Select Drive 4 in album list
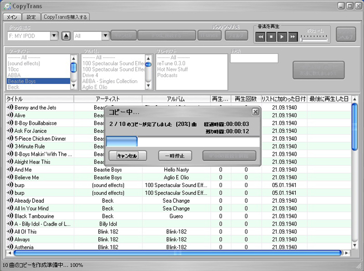 click(113, 75)
